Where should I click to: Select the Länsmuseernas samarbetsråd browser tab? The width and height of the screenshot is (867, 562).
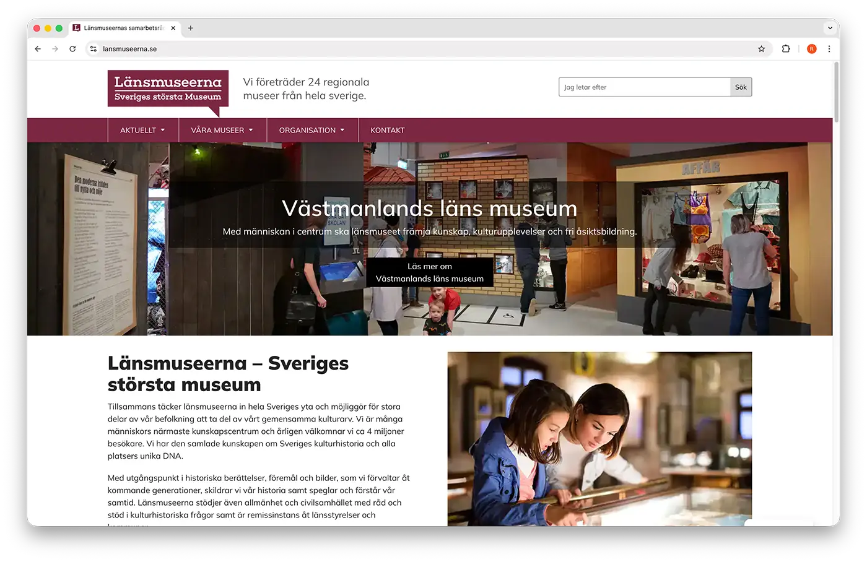124,28
